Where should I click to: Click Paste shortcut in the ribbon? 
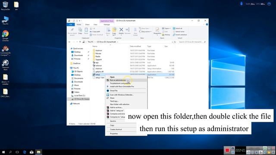coord(96,35)
